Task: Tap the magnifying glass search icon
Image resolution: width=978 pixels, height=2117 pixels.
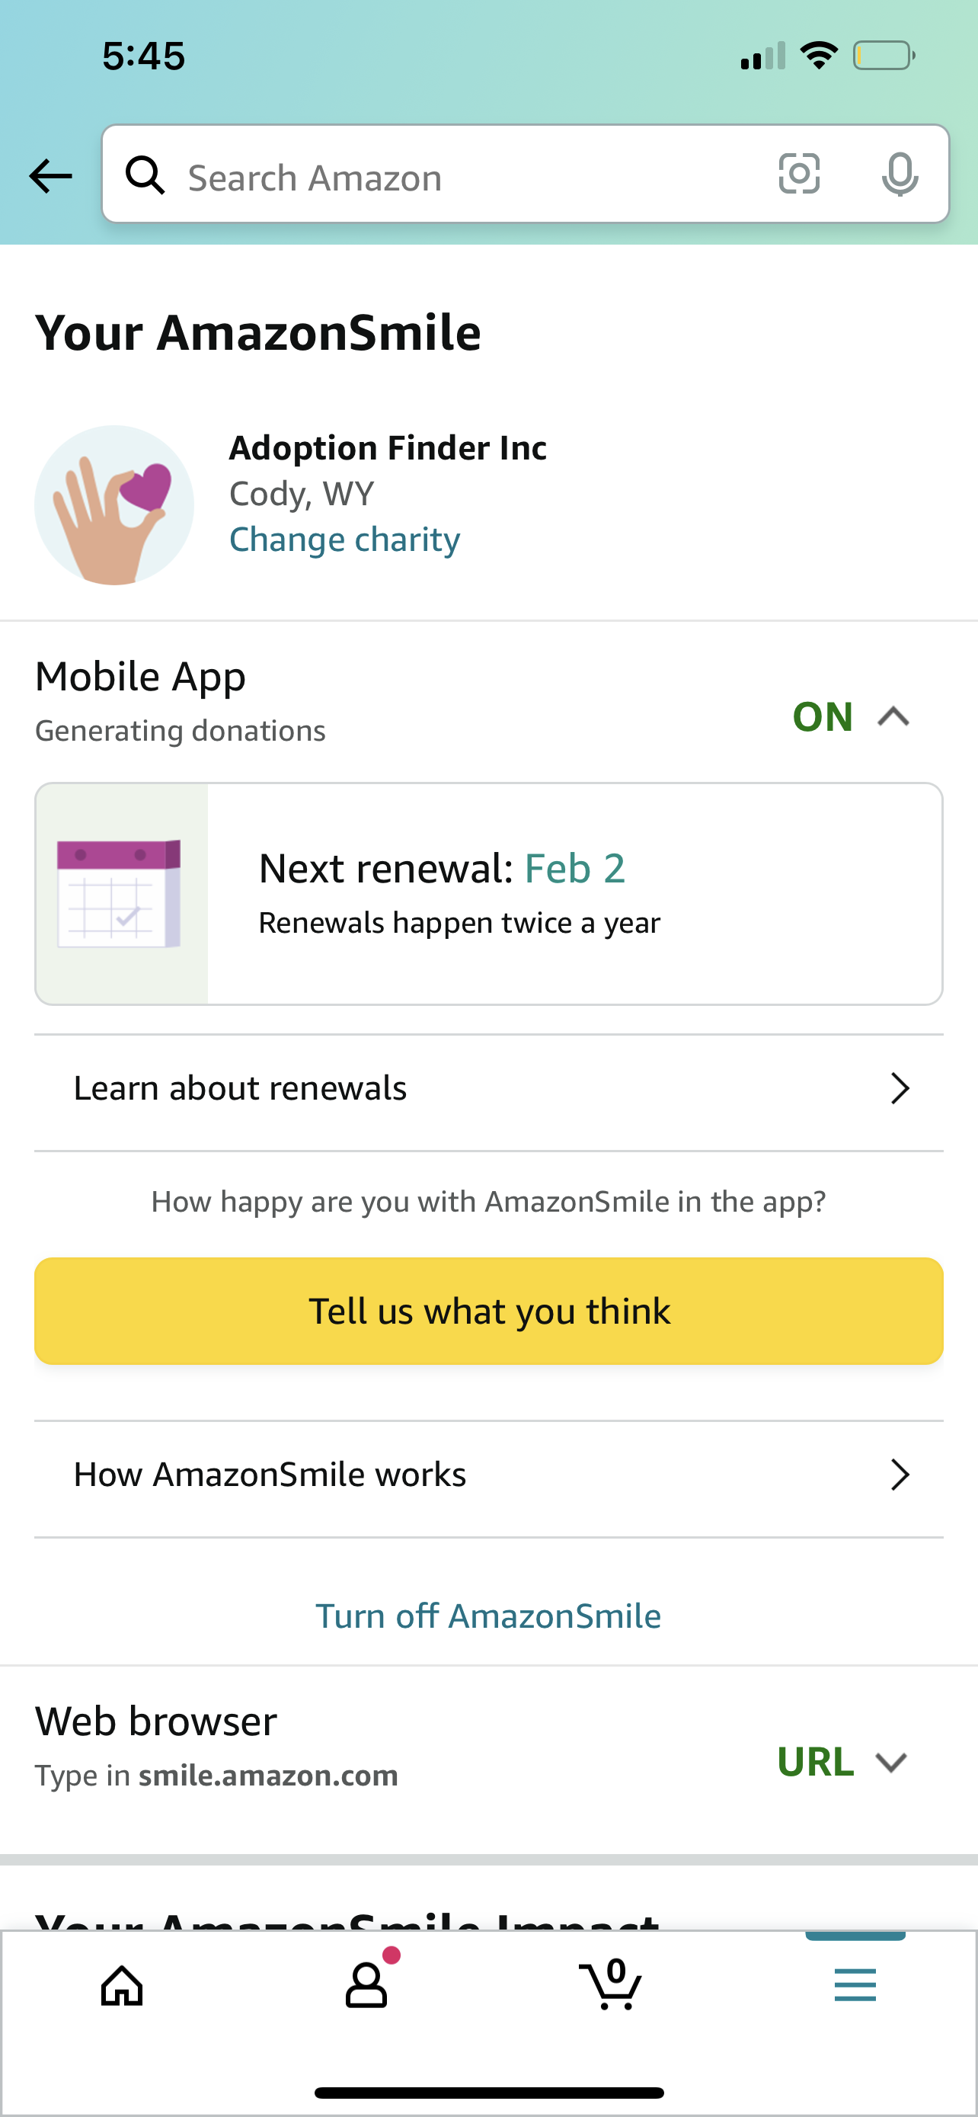Action: coord(145,175)
